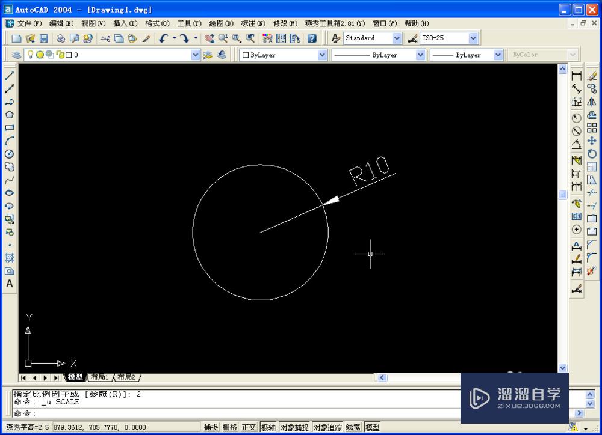Open 燕秀工具箱 from the menu bar
Viewport: 602px width, 435px height.
coord(335,23)
